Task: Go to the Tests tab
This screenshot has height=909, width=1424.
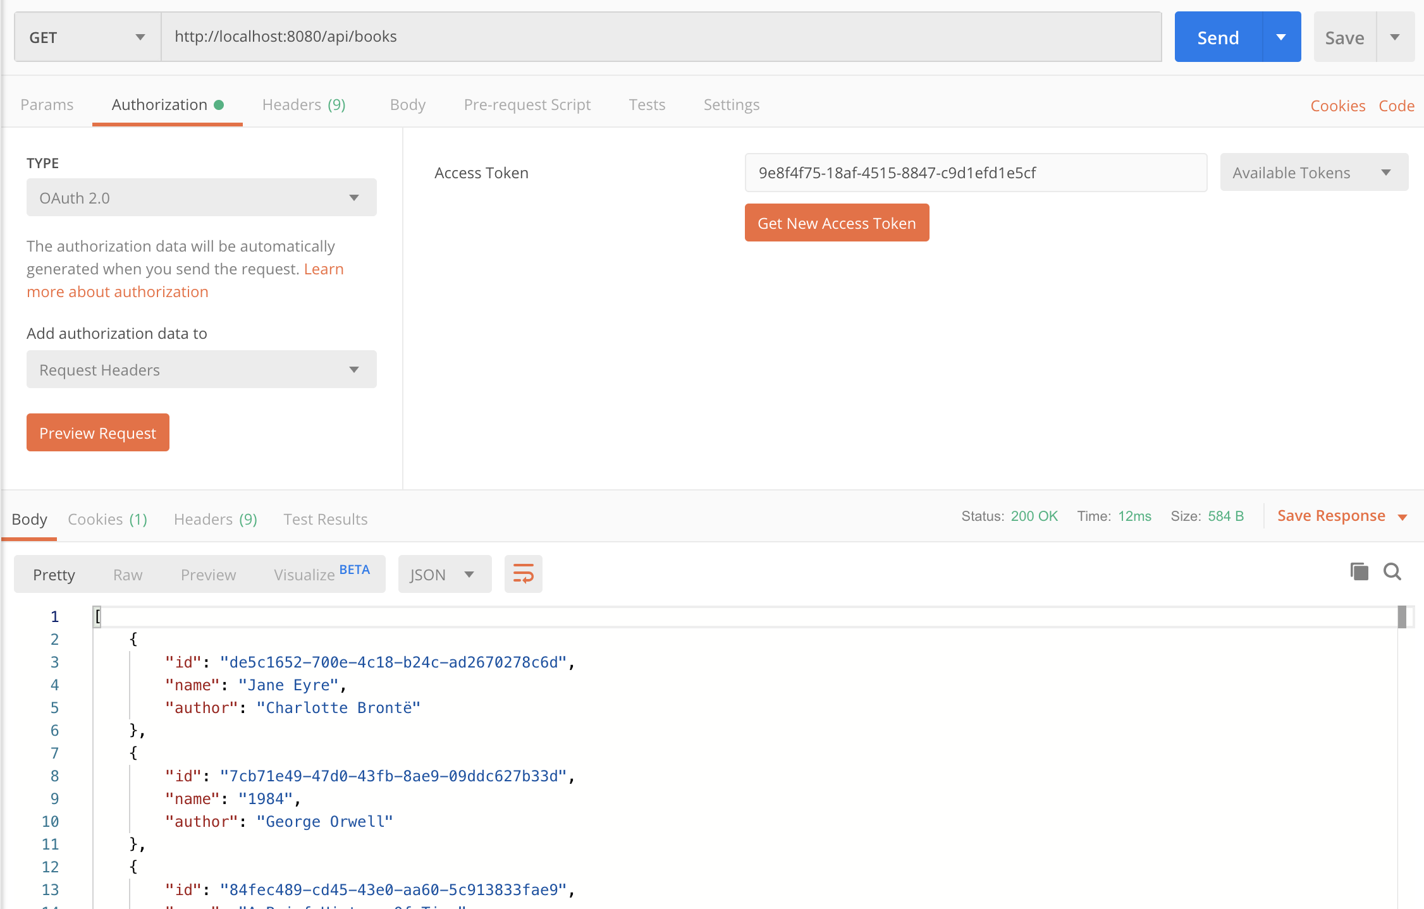Action: [647, 105]
